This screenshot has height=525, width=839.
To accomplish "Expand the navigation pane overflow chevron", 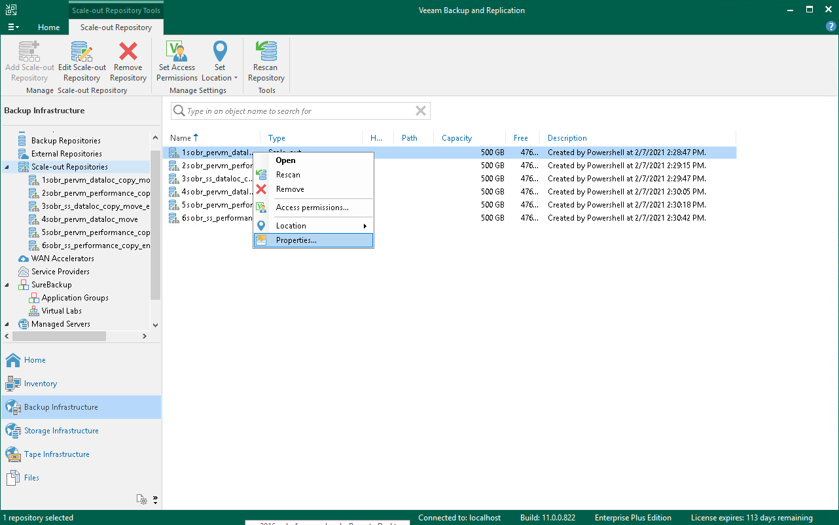I will tap(156, 500).
